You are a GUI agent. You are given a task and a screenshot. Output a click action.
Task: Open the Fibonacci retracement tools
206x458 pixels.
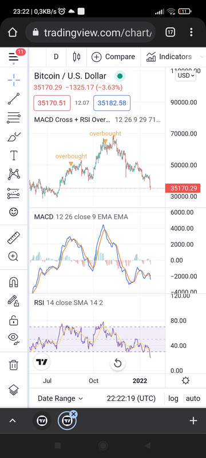[14, 117]
